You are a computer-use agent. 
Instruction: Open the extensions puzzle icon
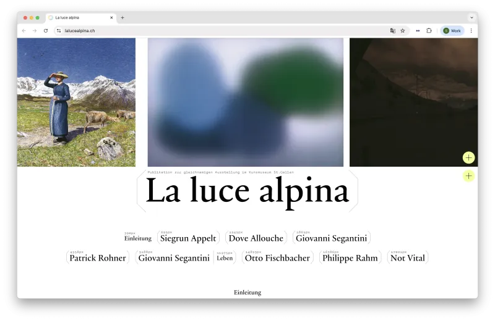click(x=429, y=30)
